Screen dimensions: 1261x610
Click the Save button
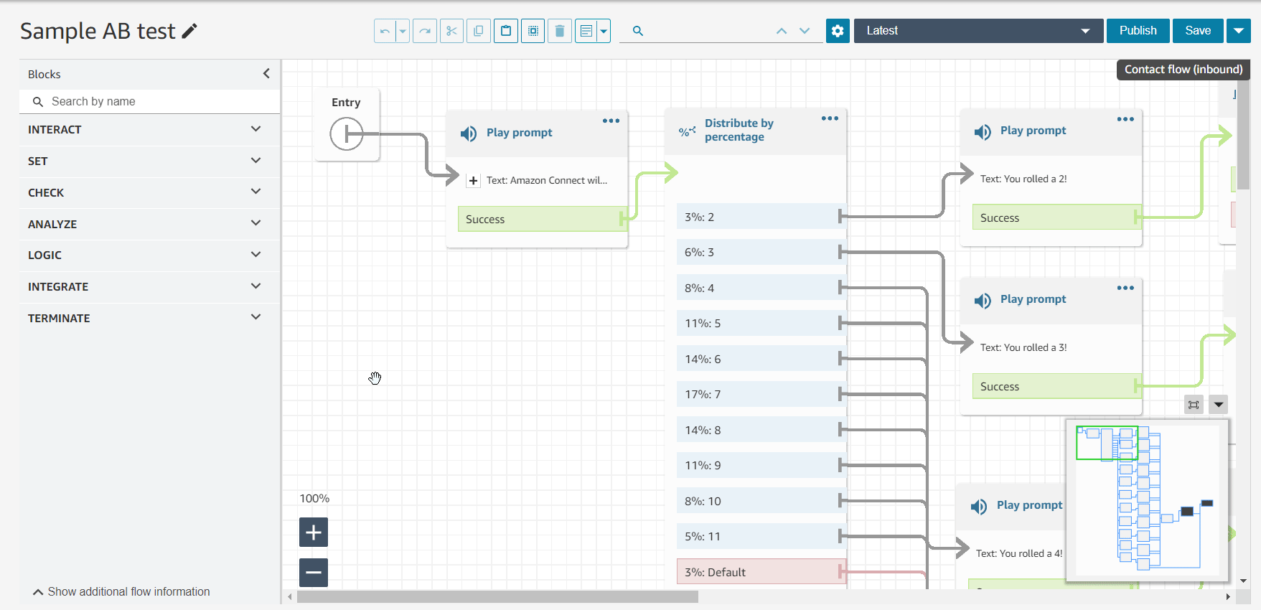click(1198, 31)
